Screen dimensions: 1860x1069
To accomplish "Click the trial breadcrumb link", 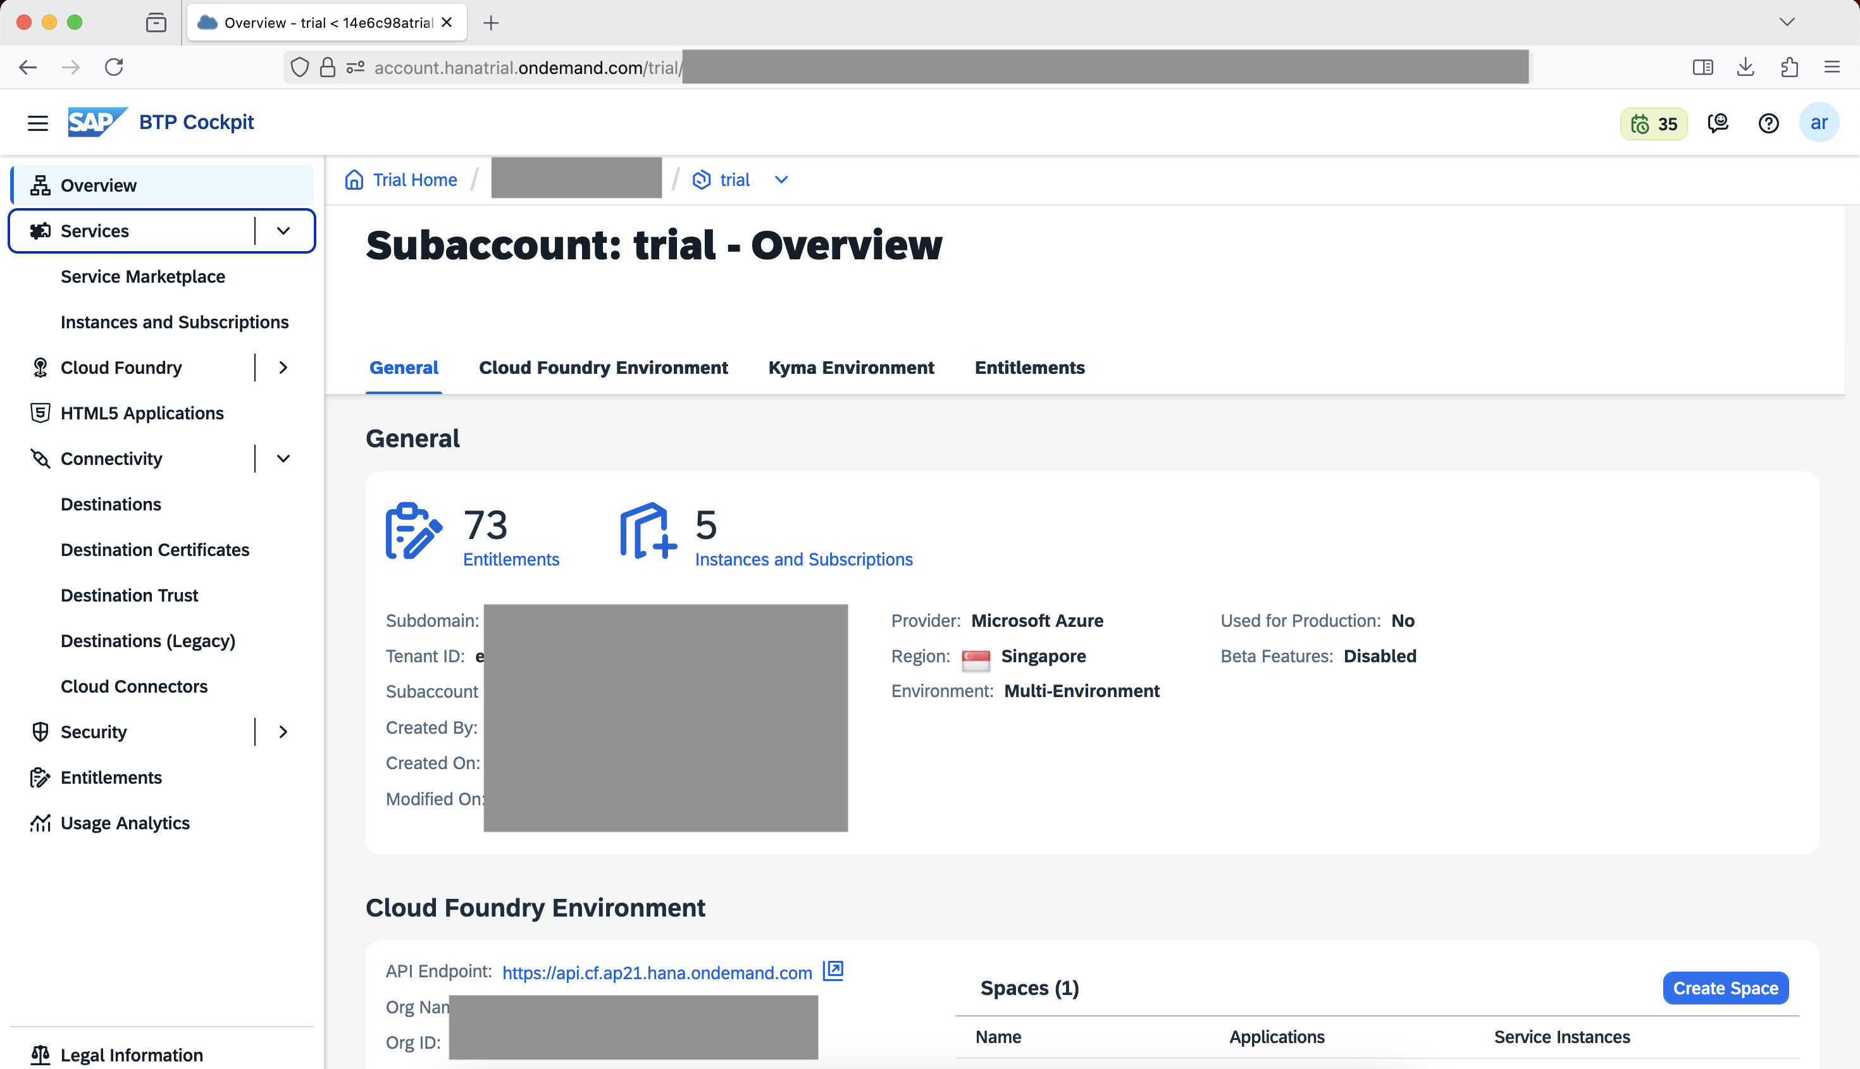I will tap(735, 180).
